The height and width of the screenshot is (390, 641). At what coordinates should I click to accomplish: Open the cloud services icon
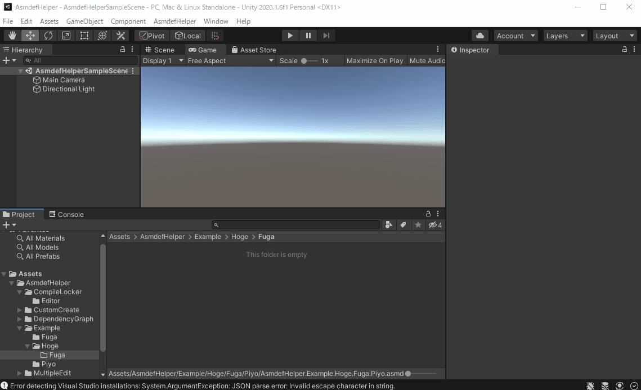point(479,36)
